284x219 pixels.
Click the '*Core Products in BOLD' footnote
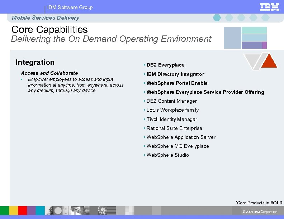coord(259,203)
